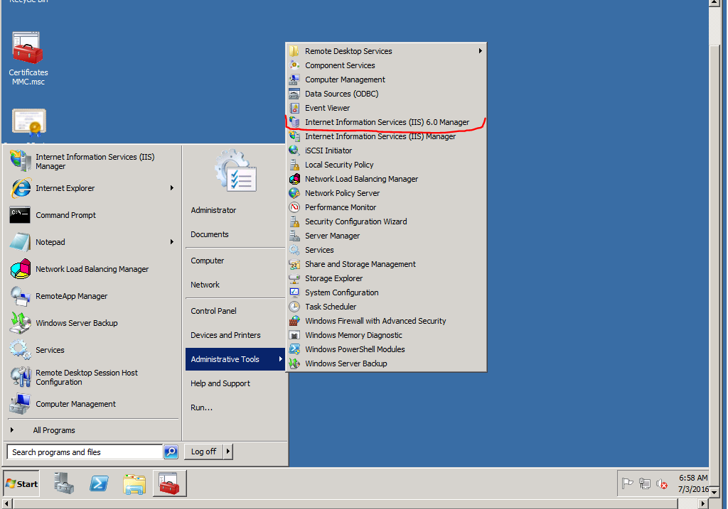Click the red toolbox taskbar button
This screenshot has height=509, width=728.
pos(169,483)
